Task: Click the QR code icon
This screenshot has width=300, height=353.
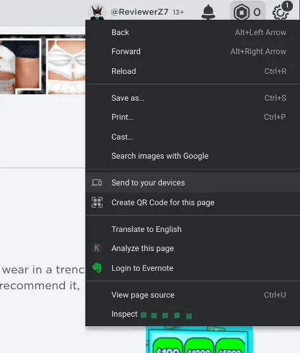Action: pos(97,202)
